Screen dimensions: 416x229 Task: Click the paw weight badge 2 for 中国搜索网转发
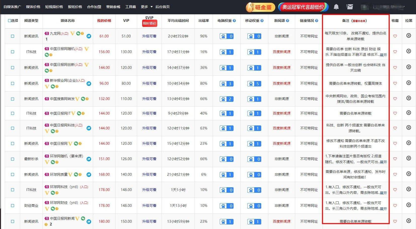click(x=226, y=99)
